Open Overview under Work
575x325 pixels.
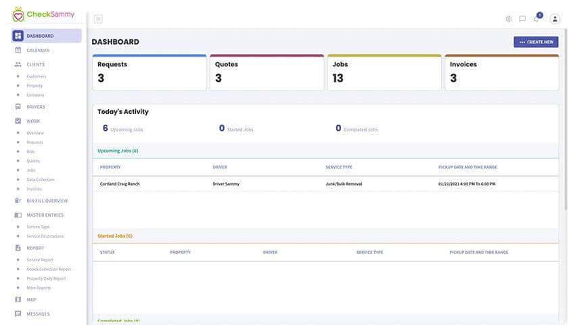tap(34, 133)
